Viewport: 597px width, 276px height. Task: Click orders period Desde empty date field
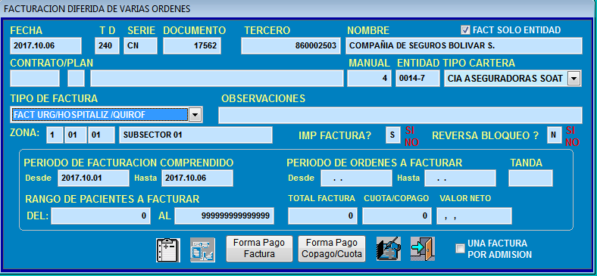tap(356, 178)
